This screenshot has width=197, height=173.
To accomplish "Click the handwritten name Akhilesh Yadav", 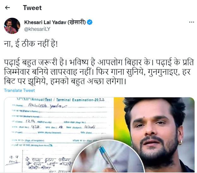I will click(47, 105).
